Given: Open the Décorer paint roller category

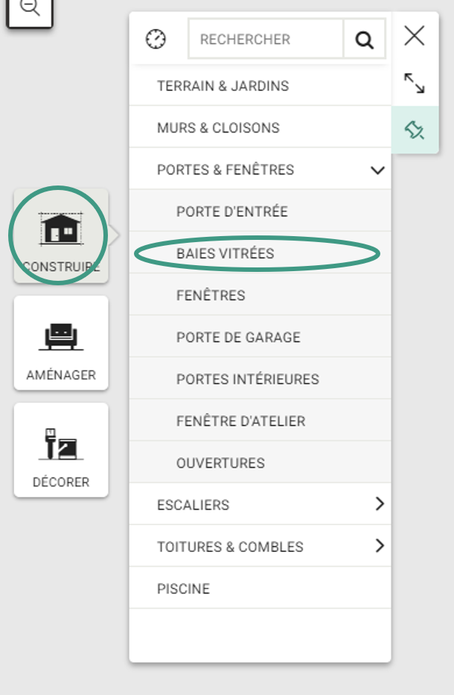Looking at the screenshot, I should pyautogui.click(x=61, y=450).
